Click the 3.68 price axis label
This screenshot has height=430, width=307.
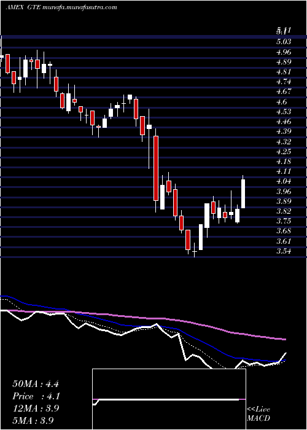[284, 230]
